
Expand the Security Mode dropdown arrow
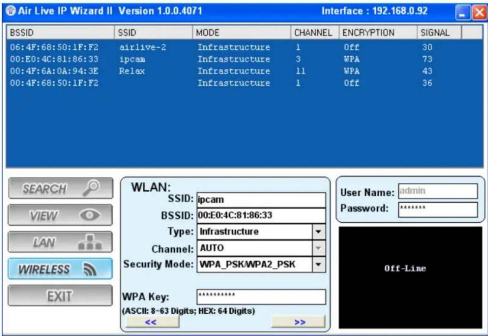(x=318, y=265)
